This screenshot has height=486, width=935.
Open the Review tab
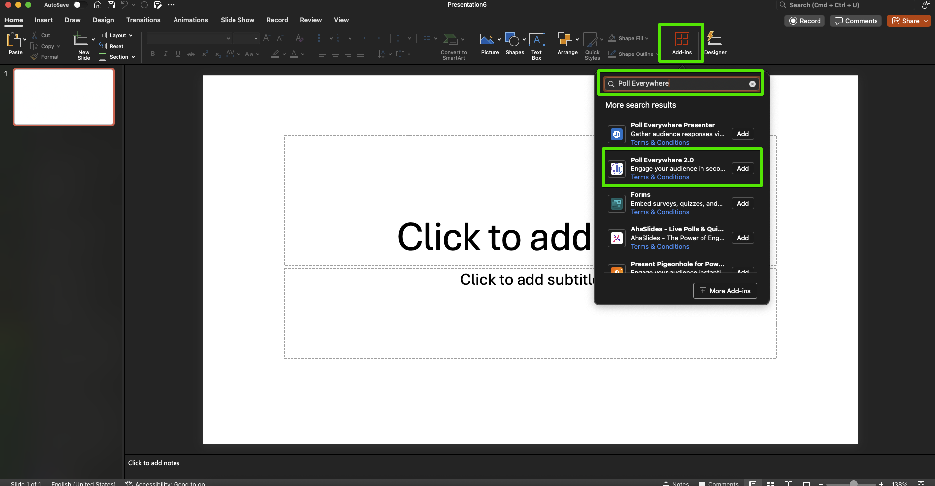(310, 20)
